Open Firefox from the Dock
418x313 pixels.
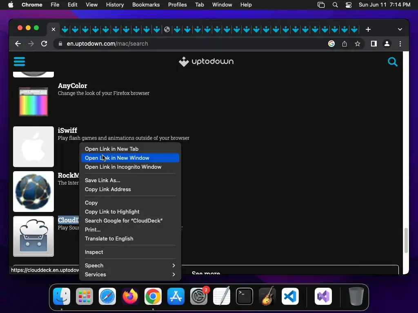click(130, 296)
